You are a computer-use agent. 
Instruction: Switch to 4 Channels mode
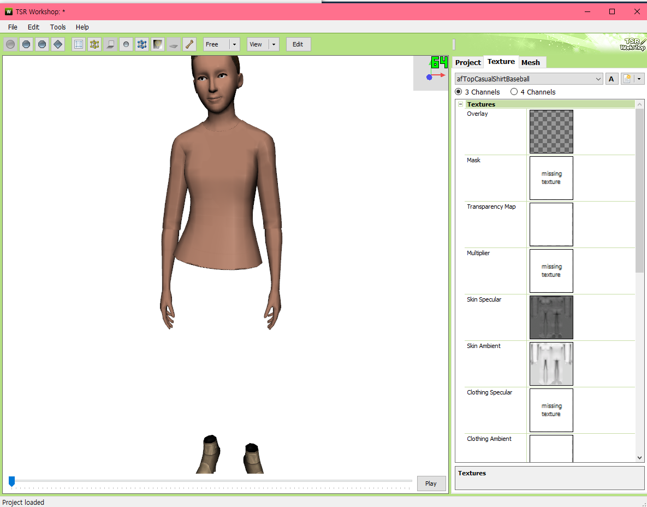coord(514,92)
